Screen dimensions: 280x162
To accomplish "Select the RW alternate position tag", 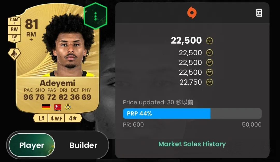I will pyautogui.click(x=14, y=30).
